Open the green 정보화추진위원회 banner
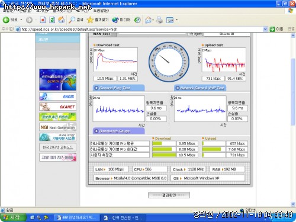Screen dimensions: 296x222 57,117
